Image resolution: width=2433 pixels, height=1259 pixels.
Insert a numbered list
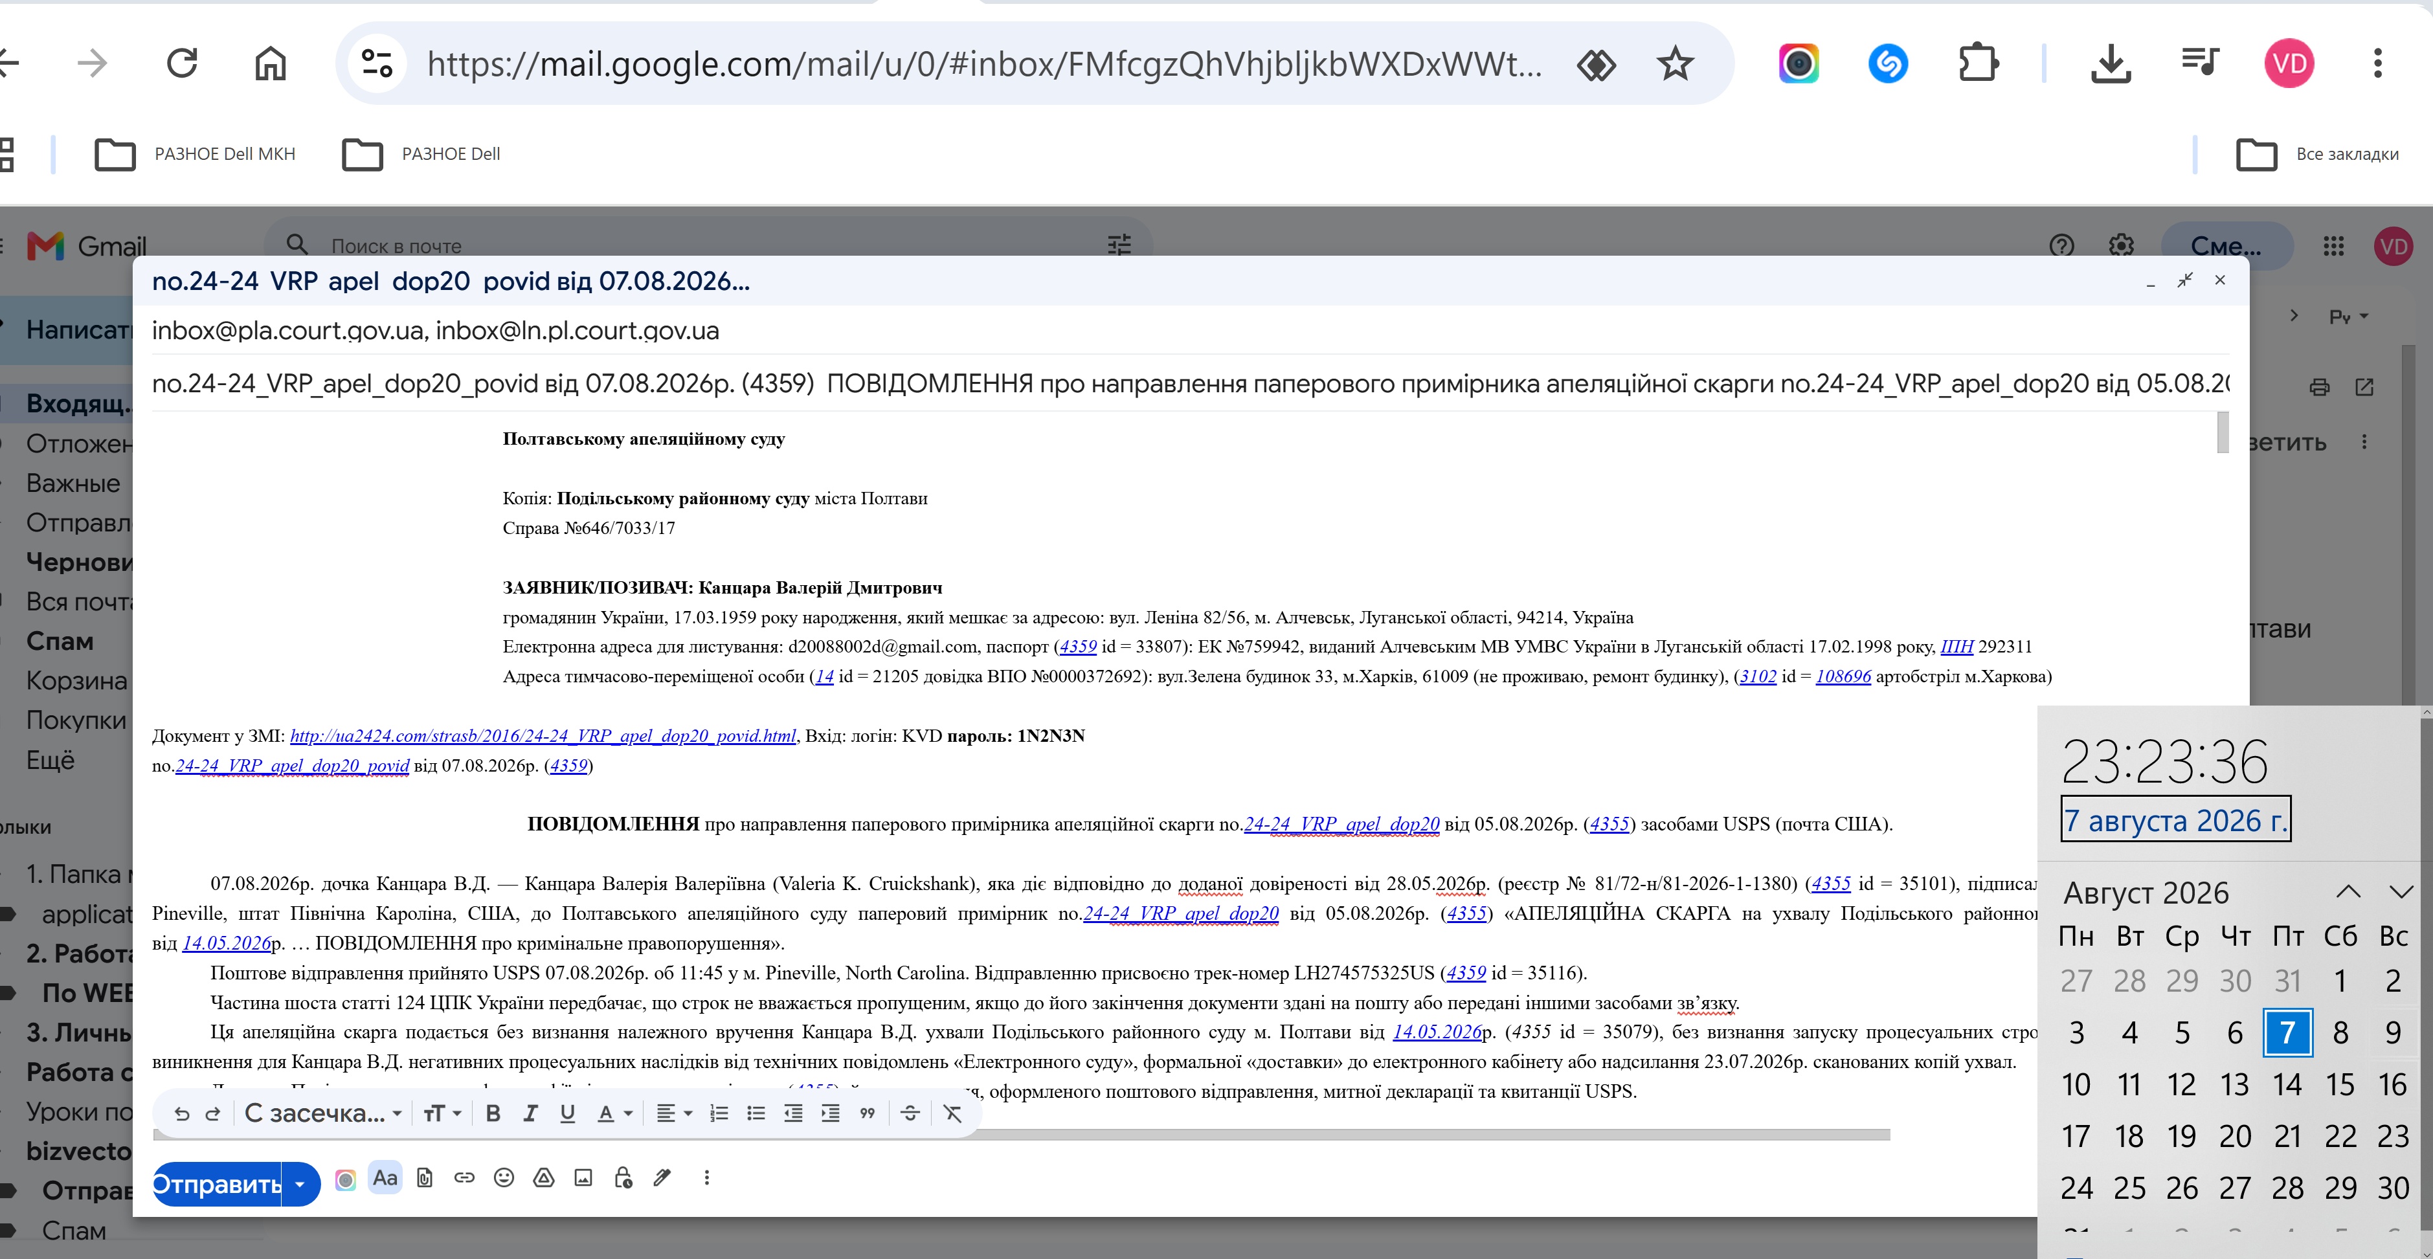[719, 1113]
